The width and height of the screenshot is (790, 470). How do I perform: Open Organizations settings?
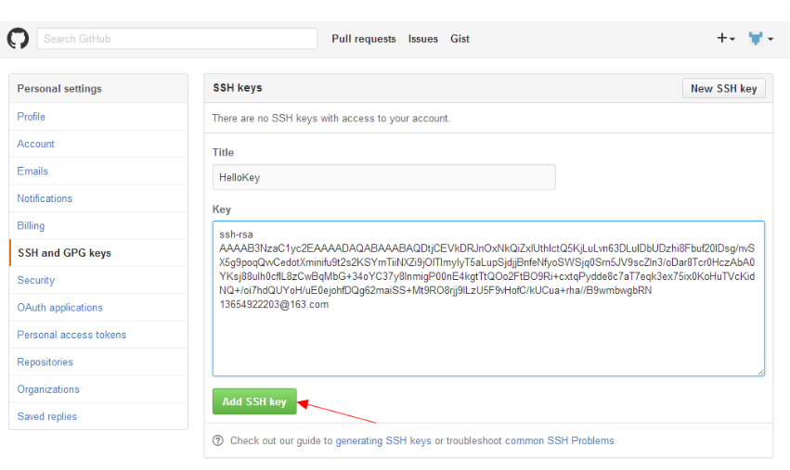pos(98,389)
